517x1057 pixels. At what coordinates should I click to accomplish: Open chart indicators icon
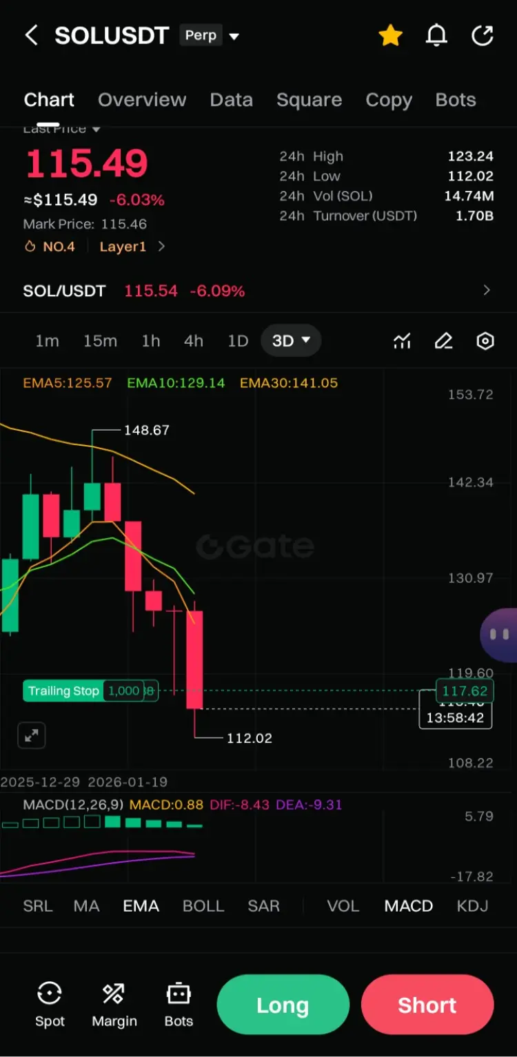pos(403,341)
